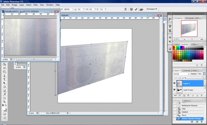207x125 pixels.
Task: Create new fill or adjustment layer
Action: tap(188, 95)
